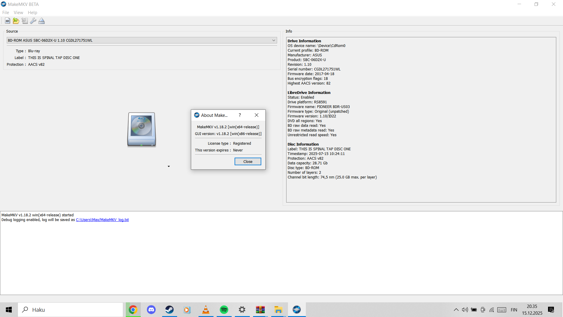Screen dimensions: 563x317
Task: Click the Haku search box
Action: point(70,310)
